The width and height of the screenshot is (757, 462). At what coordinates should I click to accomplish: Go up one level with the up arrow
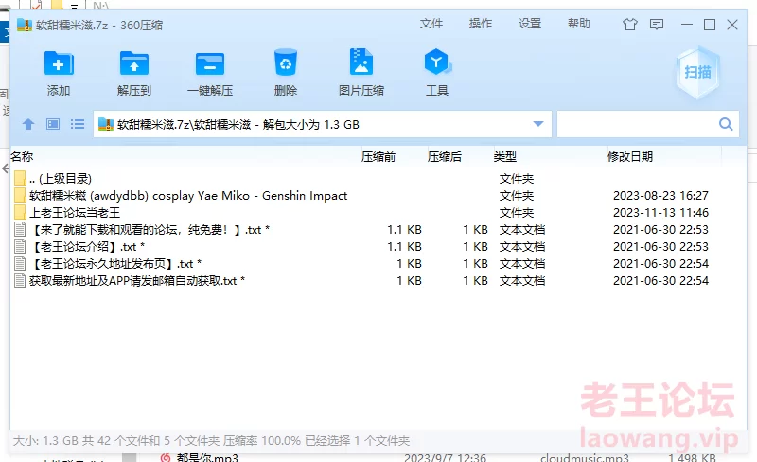[x=28, y=124]
